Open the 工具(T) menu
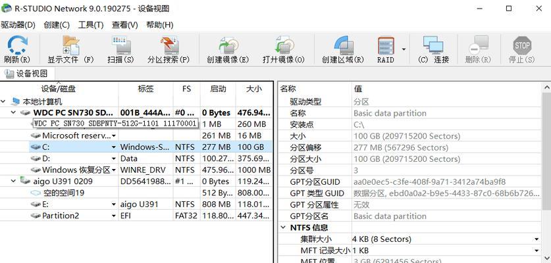Viewport: 551px width, 263px height. pyautogui.click(x=91, y=25)
